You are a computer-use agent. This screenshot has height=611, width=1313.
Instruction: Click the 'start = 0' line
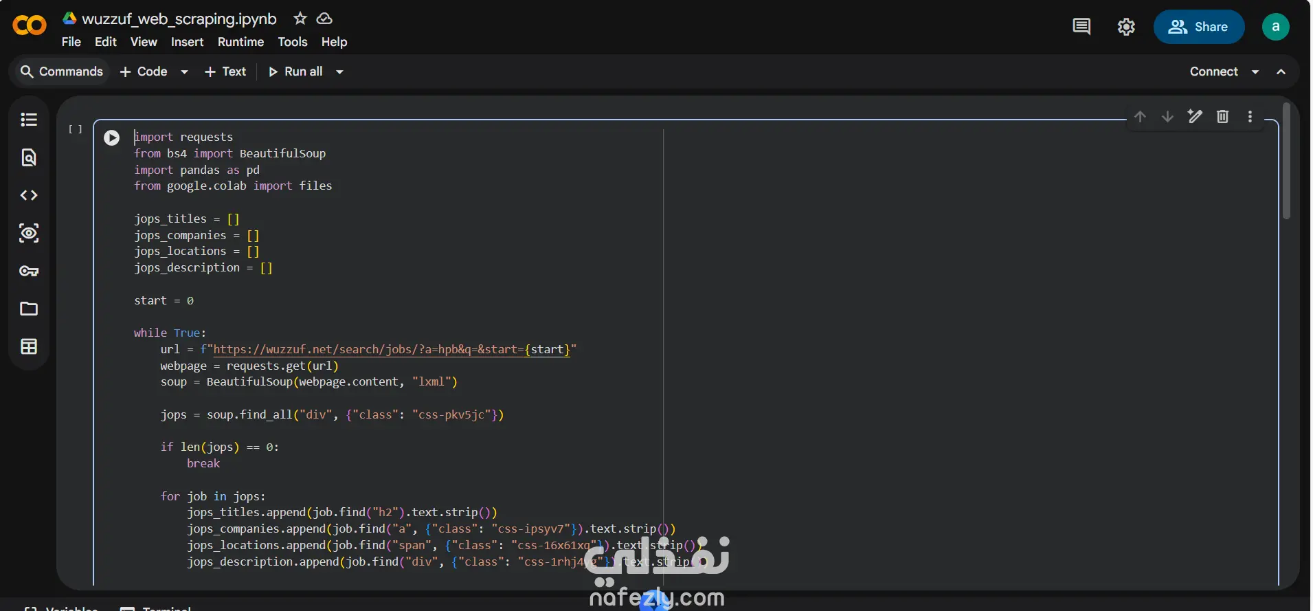[164, 300]
